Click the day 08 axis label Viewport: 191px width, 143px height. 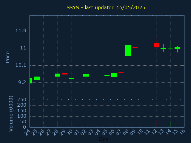point(126,132)
